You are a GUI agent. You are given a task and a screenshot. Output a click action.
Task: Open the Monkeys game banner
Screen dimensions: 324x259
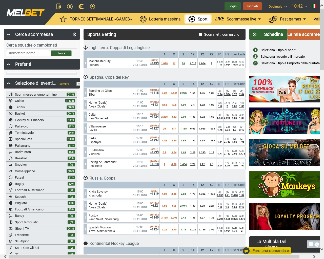pos(285,185)
